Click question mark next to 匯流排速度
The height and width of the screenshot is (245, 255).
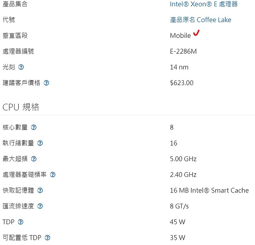click(x=40, y=206)
